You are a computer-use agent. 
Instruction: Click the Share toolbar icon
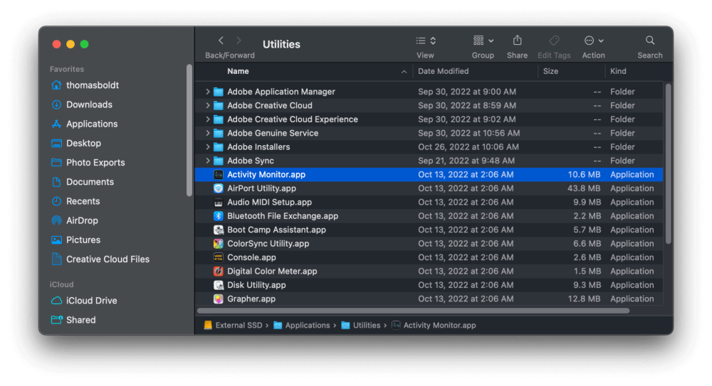[517, 41]
